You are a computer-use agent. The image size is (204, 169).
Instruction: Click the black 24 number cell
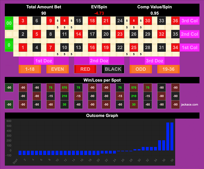pos(120,21)
